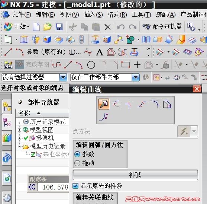Expand the 模型视图 tree node
Viewport: 207px width, 204px height.
[19, 130]
